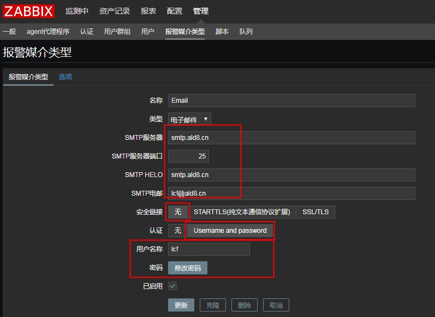
Task: Open the 配置 top menu
Action: 175,11
